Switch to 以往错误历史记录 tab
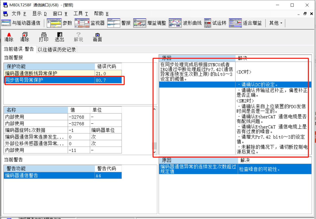Image resolution: width=316 pixels, height=219 pixels. 57,49
